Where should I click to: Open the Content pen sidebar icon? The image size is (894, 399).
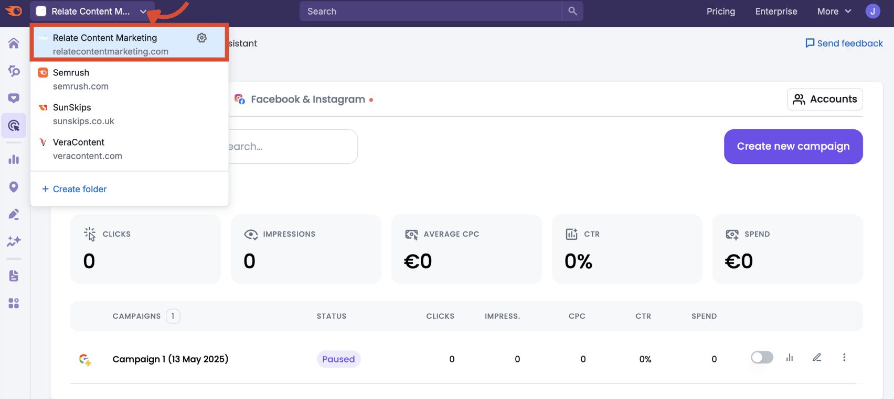pos(14,214)
